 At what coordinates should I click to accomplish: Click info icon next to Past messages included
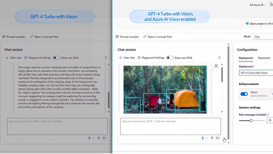(x=268, y=115)
